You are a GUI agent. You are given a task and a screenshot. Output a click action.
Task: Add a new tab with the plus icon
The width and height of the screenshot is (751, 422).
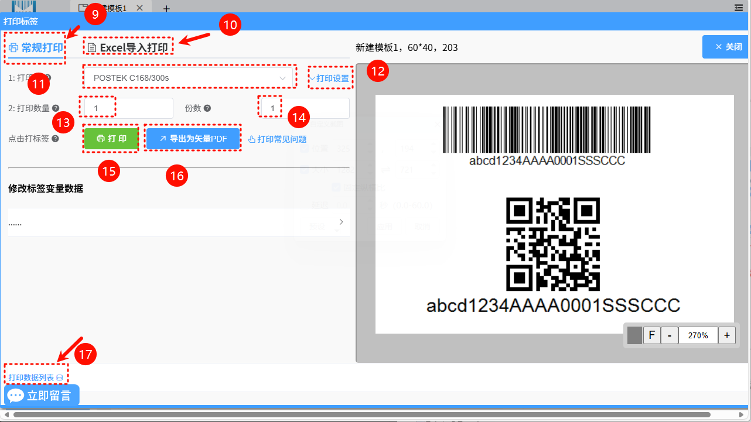[x=166, y=8]
